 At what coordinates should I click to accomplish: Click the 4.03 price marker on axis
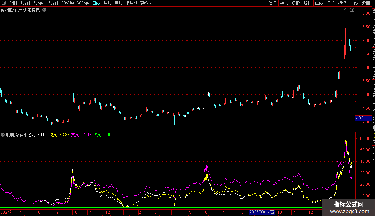click(x=363, y=118)
